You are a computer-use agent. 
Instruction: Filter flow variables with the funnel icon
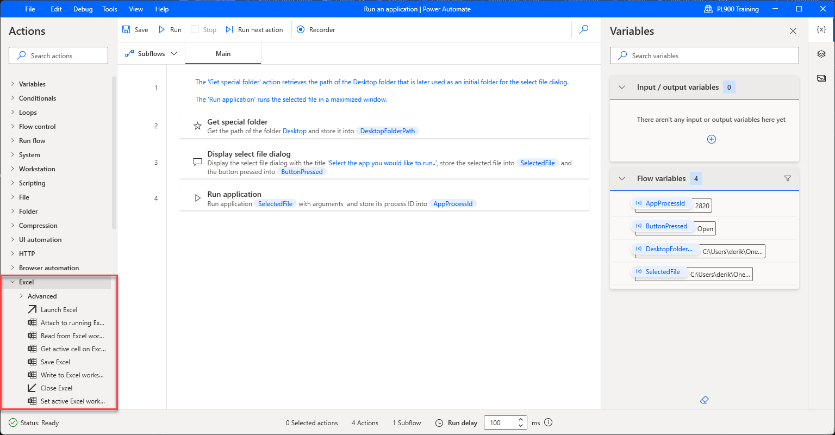pyautogui.click(x=788, y=178)
